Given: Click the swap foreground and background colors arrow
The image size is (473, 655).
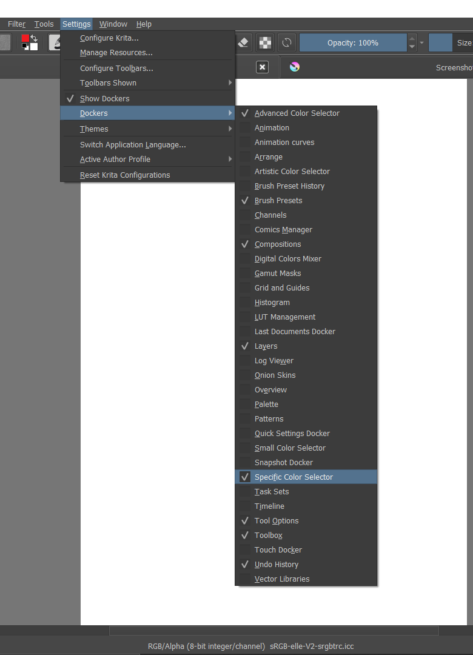Looking at the screenshot, I should (x=35, y=38).
